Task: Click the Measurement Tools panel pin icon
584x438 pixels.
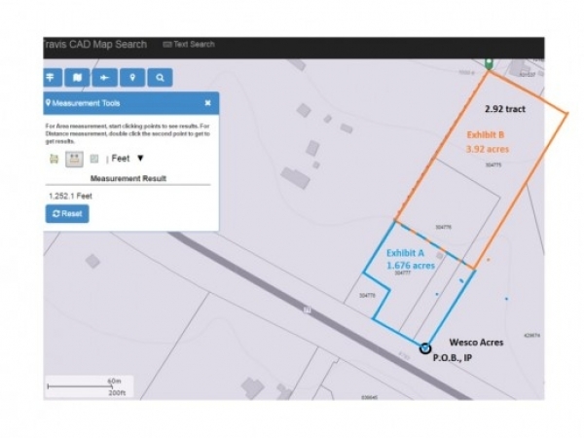Action: tap(48, 102)
